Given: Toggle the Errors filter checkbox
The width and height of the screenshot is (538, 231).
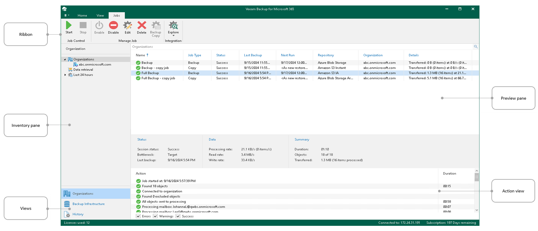Looking at the screenshot, I should (138, 216).
